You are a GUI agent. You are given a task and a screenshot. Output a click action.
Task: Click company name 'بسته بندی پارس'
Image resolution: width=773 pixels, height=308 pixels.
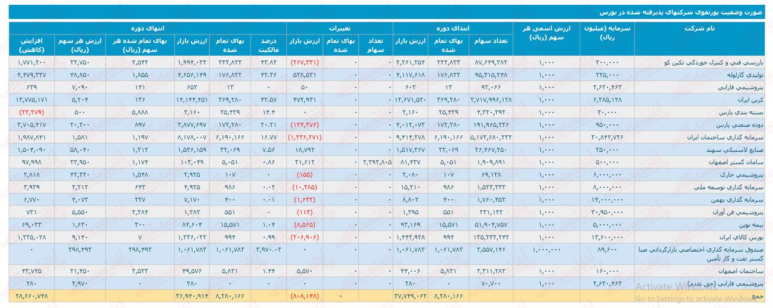pyautogui.click(x=745, y=112)
